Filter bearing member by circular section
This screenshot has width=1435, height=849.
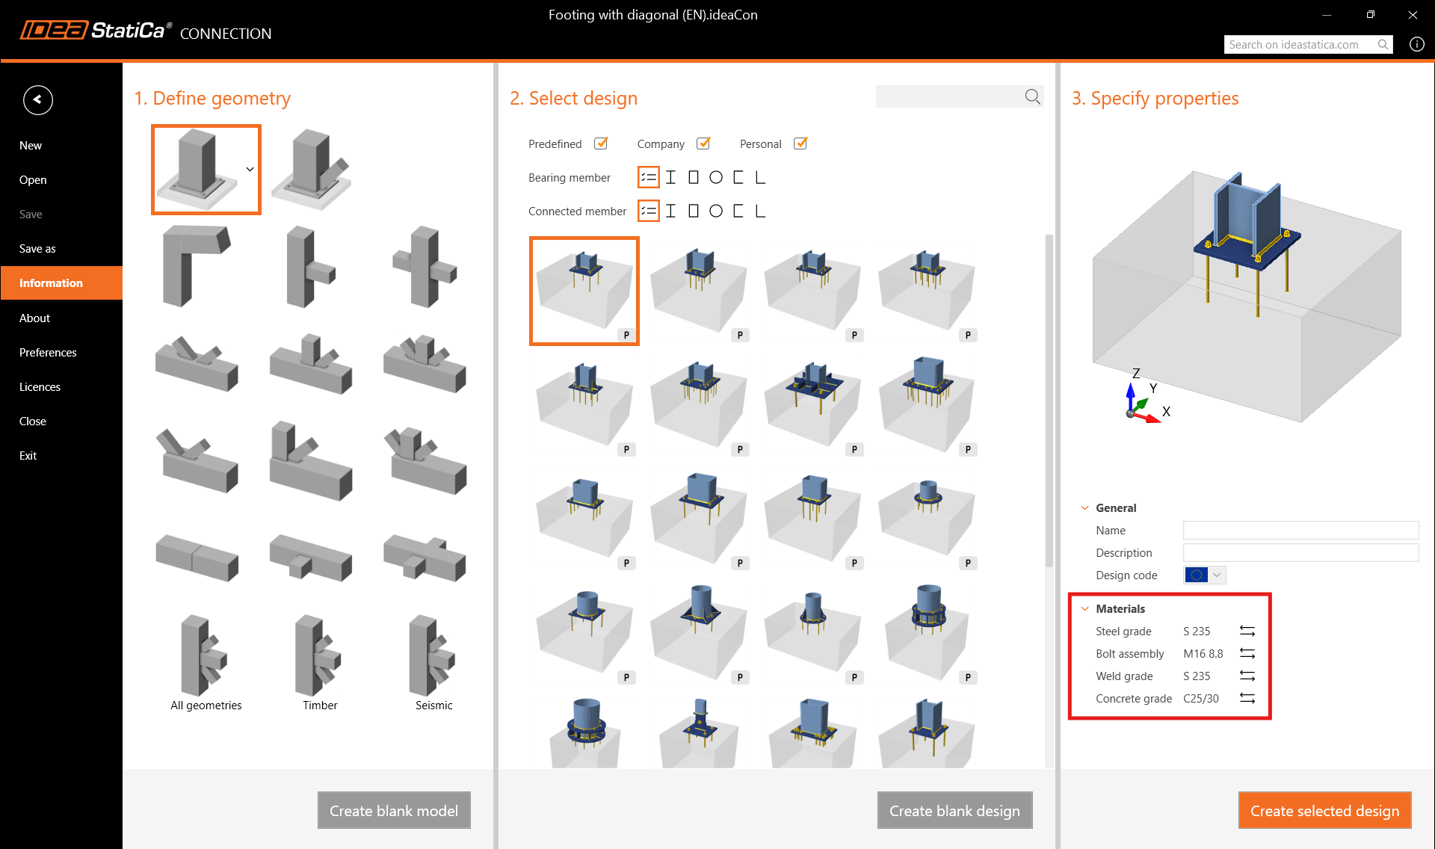point(716,177)
